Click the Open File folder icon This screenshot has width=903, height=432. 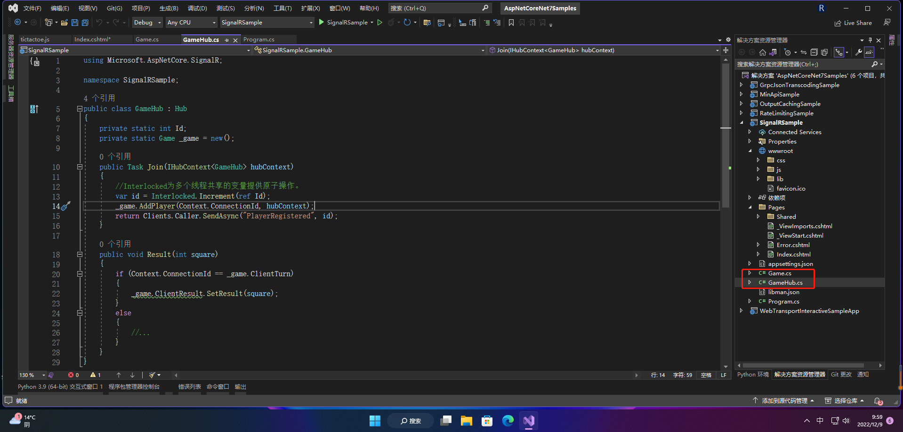pyautogui.click(x=64, y=23)
